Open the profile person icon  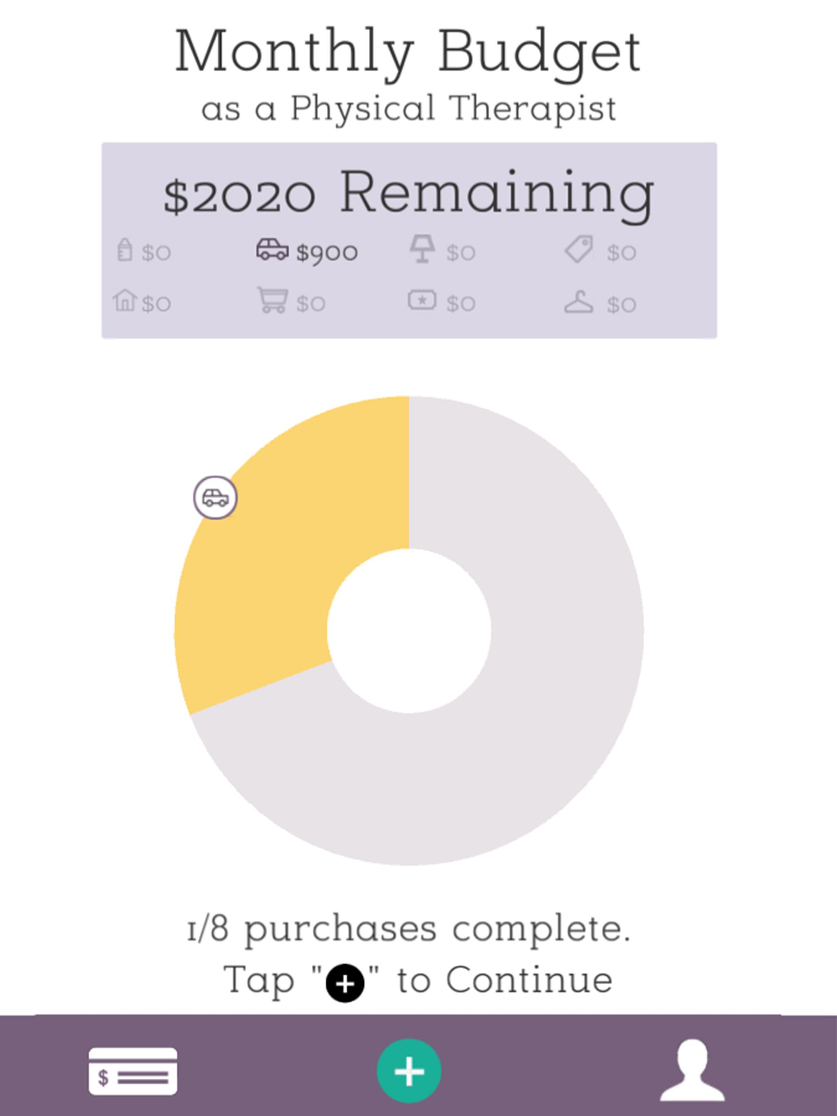click(692, 1070)
